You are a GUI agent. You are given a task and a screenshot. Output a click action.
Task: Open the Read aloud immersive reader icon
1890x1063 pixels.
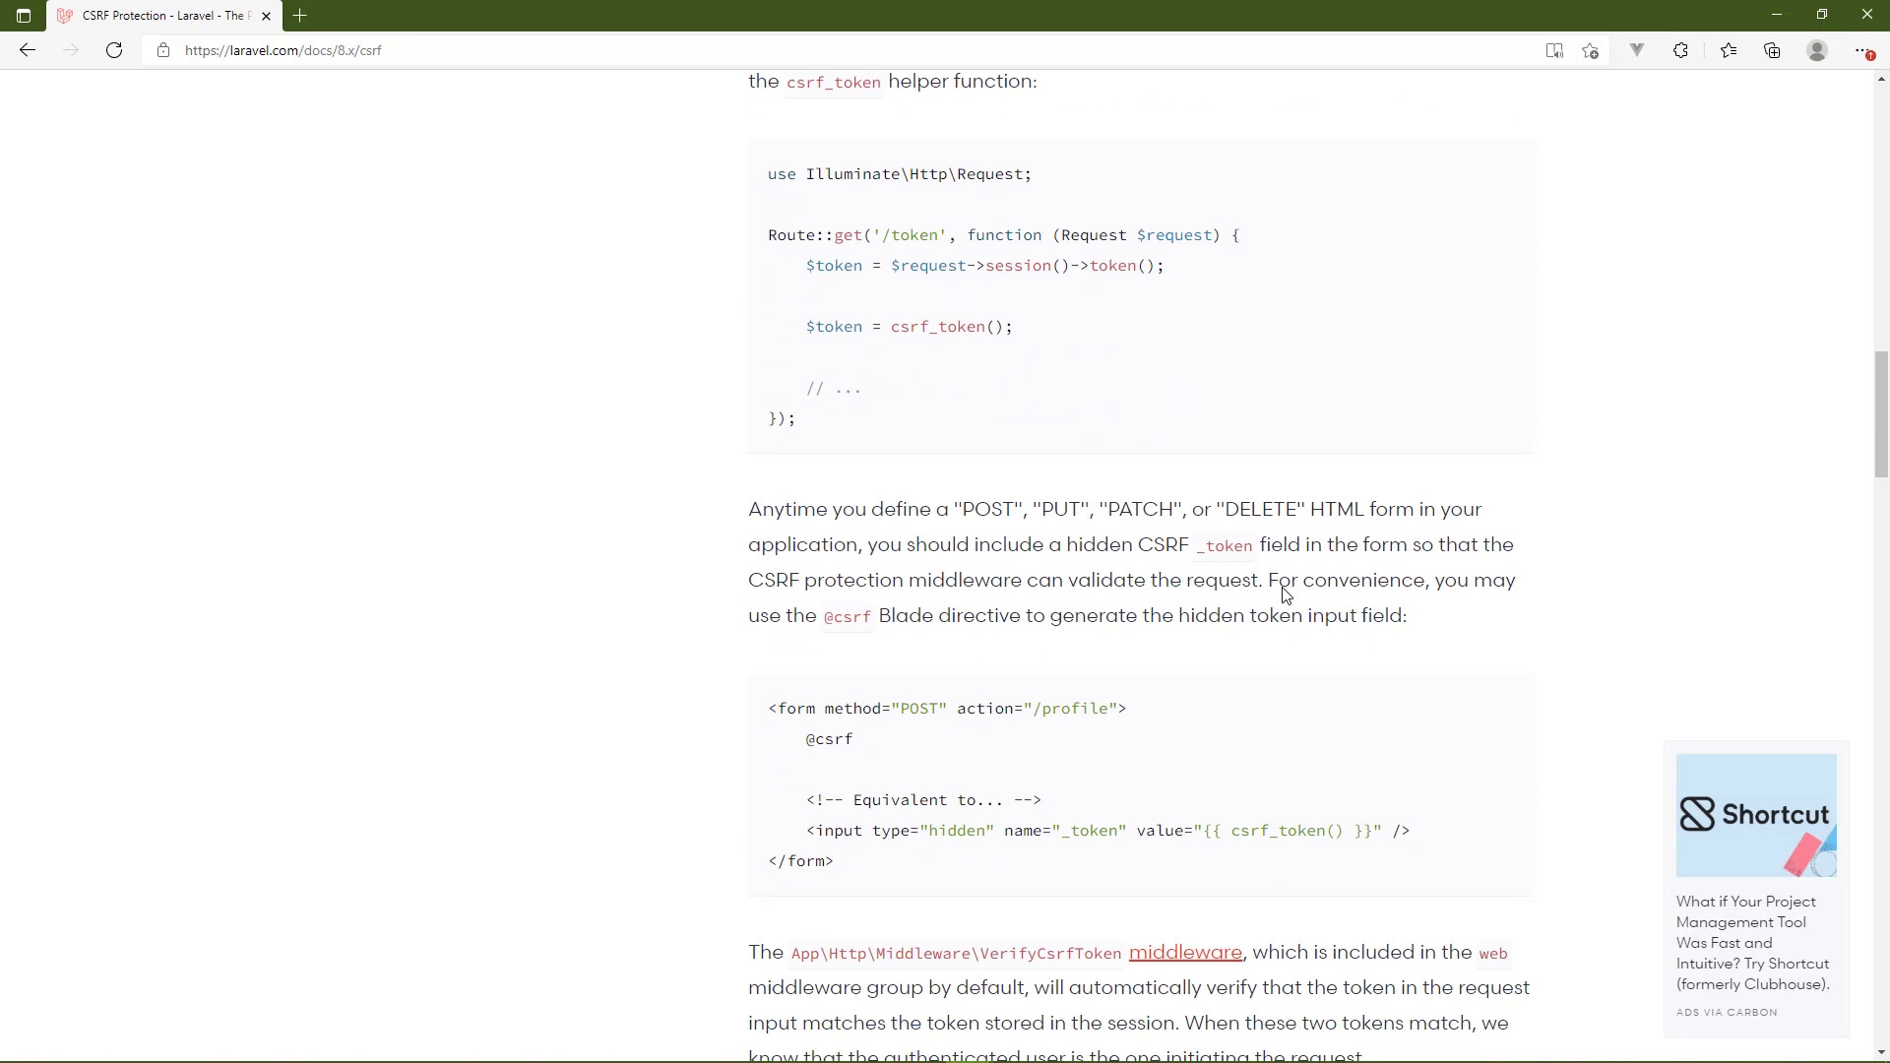pos(1554,51)
